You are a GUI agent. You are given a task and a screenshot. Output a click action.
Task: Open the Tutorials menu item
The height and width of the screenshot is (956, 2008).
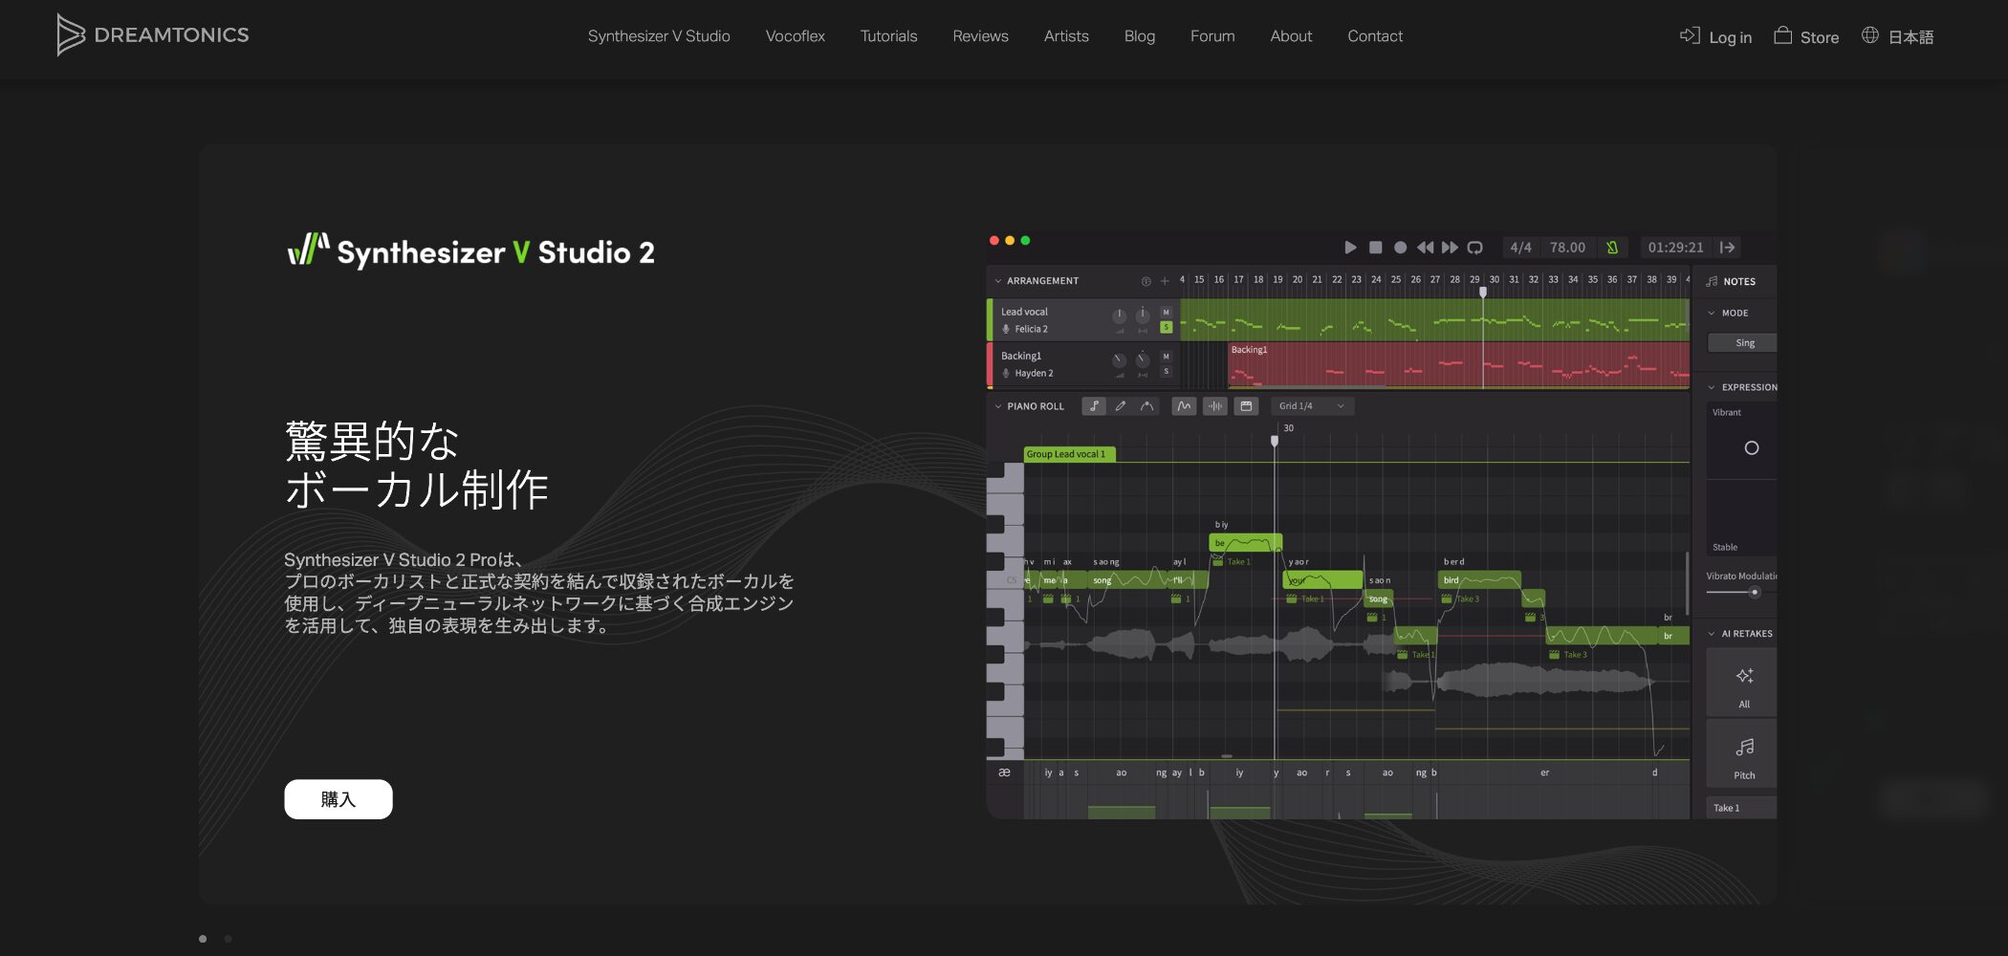point(888,36)
